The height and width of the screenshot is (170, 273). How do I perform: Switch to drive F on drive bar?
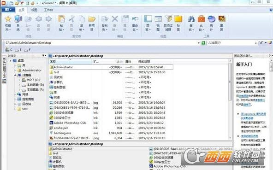(x=27, y=50)
